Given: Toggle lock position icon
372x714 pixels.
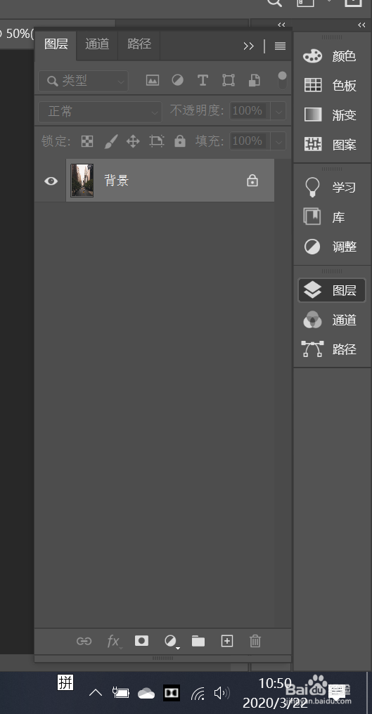Looking at the screenshot, I should 133,141.
